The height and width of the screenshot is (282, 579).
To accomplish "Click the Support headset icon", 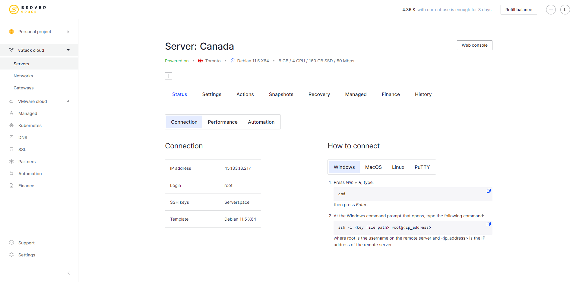I will [11, 243].
